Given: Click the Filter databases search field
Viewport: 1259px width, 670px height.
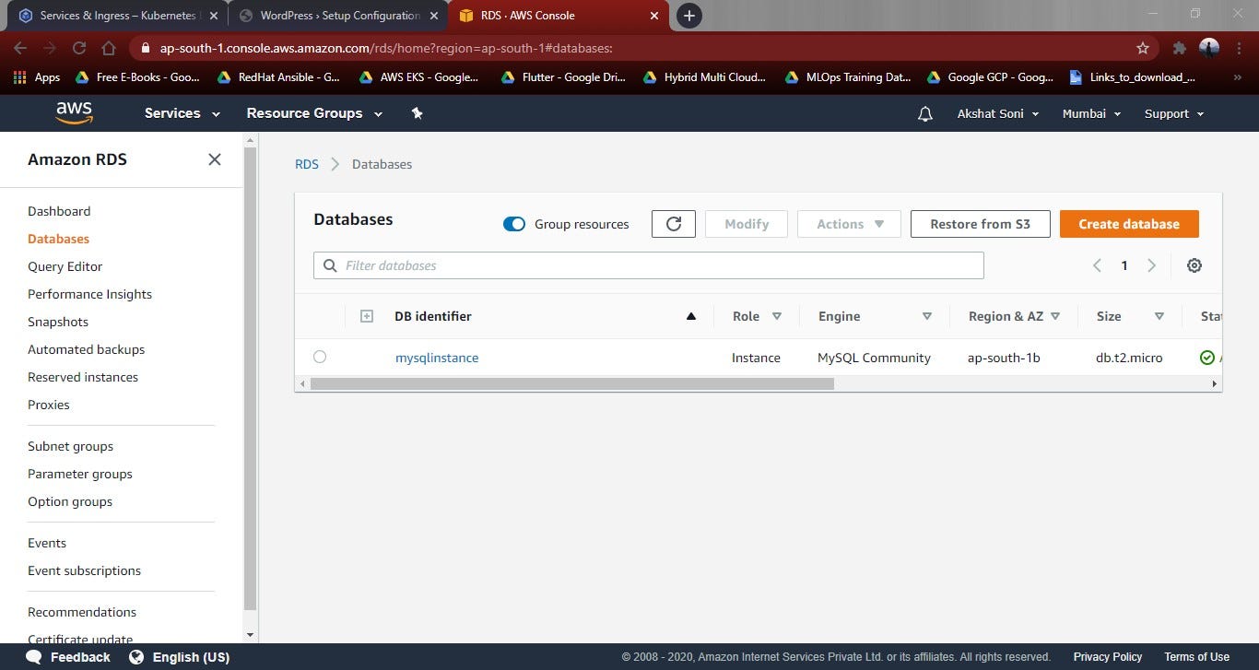Looking at the screenshot, I should [x=649, y=265].
